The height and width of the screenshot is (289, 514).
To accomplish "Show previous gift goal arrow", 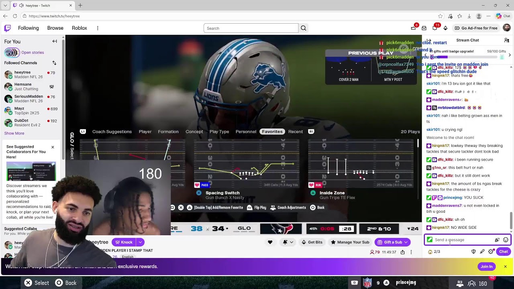I will click(x=426, y=55).
